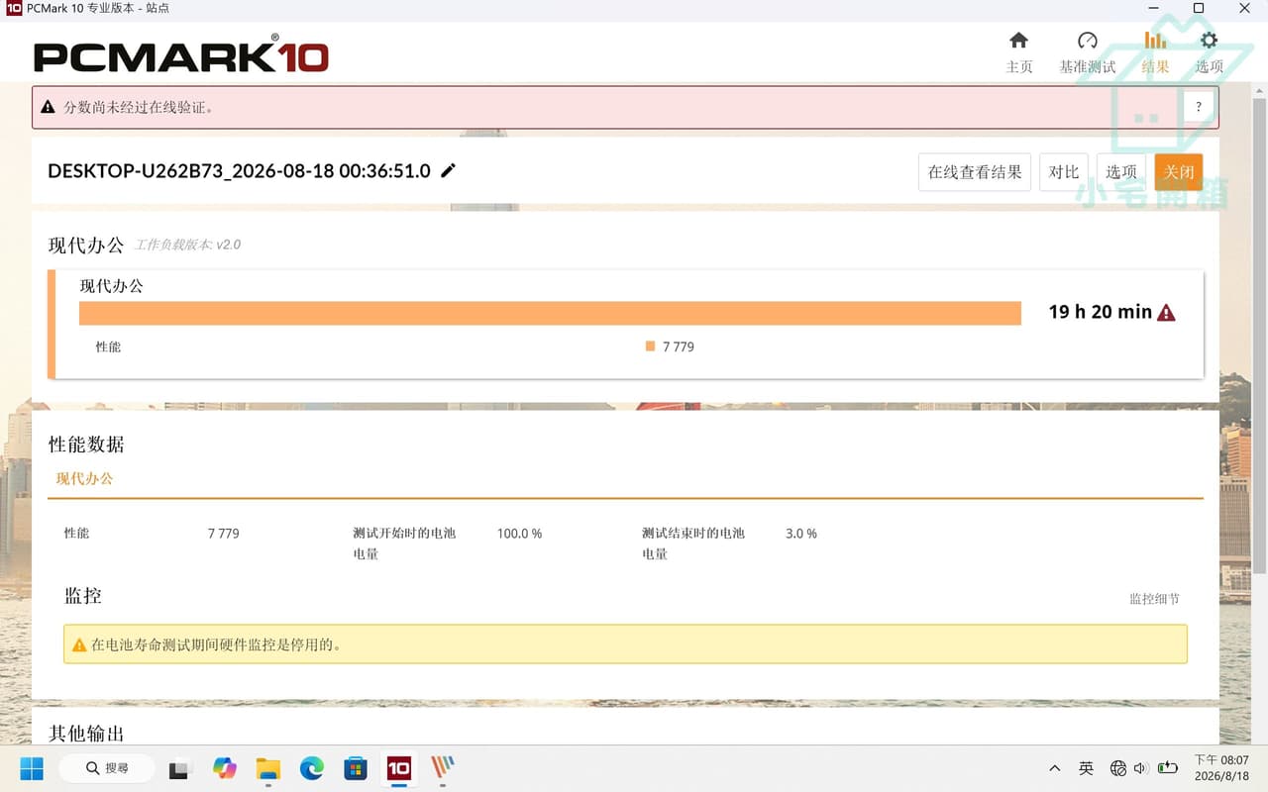
Task: Open Microsoft Edge from the taskbar
Action: click(x=312, y=768)
